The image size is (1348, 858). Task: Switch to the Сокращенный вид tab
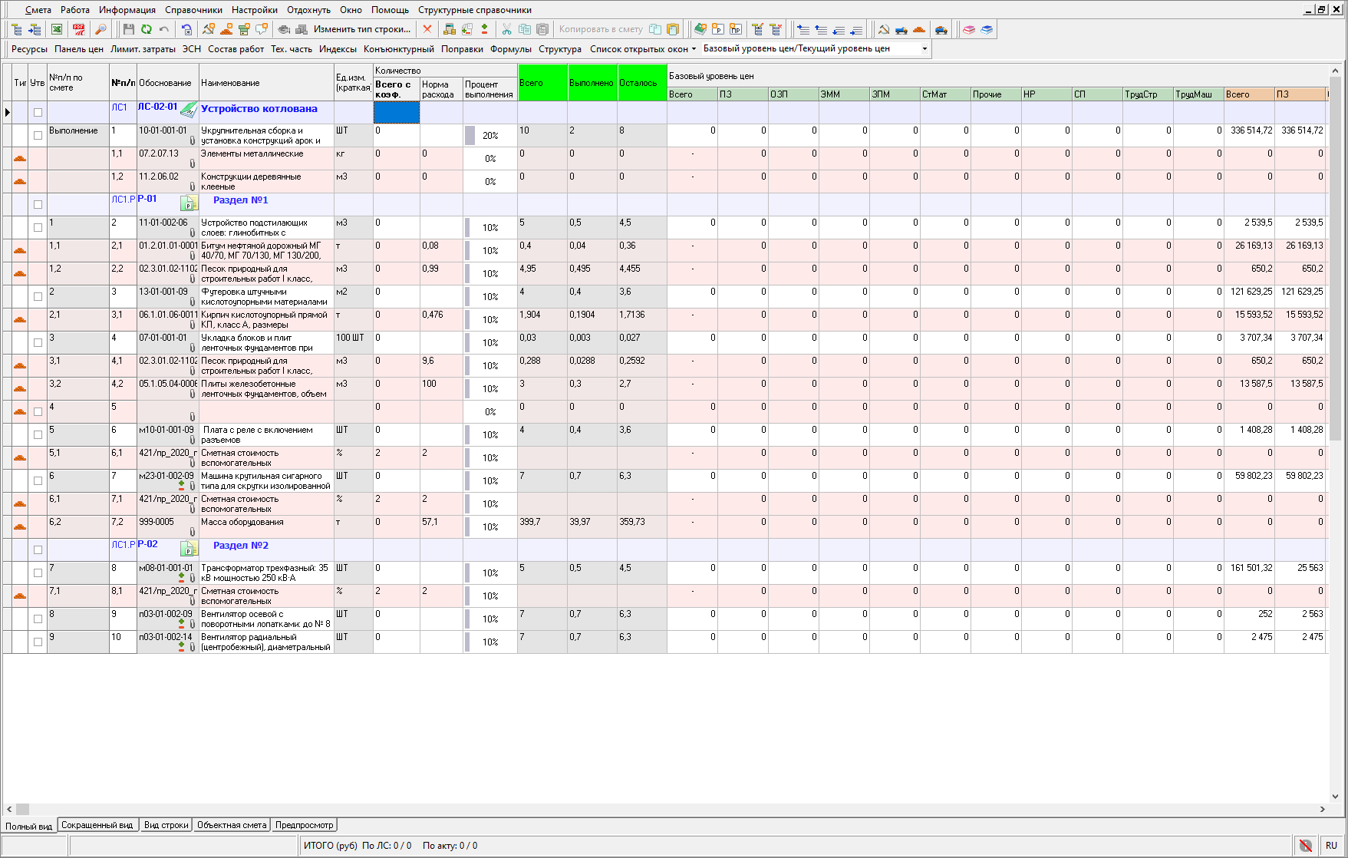tap(97, 825)
